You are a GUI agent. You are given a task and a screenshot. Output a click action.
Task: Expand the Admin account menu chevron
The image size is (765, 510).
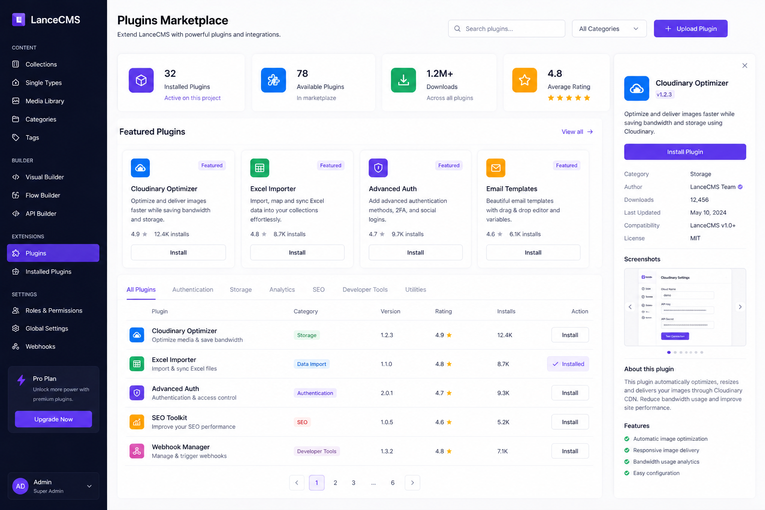coord(90,486)
